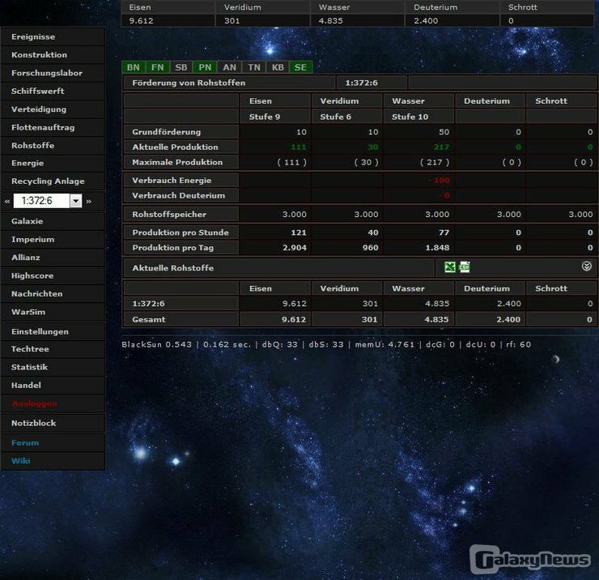Open the Wiki link
Viewport: 599px width, 580px height.
click(53, 461)
